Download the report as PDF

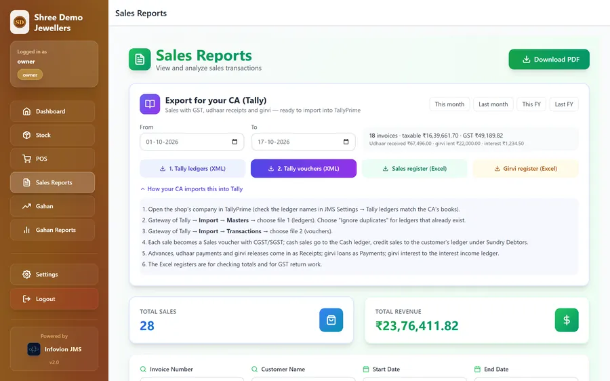pyautogui.click(x=549, y=59)
